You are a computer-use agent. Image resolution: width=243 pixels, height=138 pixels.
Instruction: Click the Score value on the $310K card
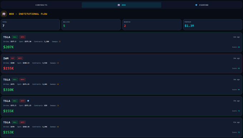pyautogui.click(x=239, y=90)
